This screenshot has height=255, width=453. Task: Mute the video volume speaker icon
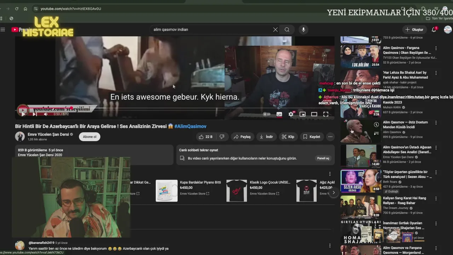46,114
